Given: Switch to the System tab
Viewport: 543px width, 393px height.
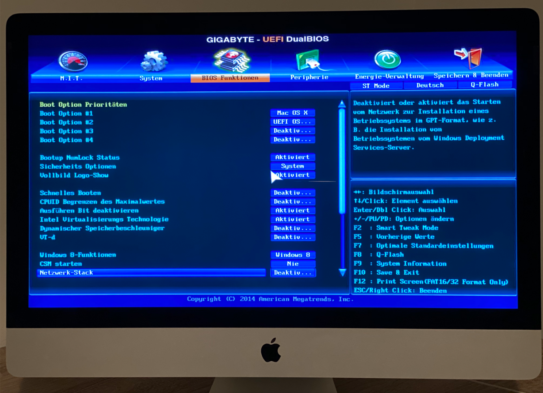Looking at the screenshot, I should [x=151, y=78].
